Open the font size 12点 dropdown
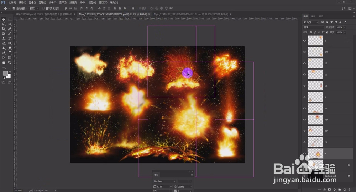 point(164,187)
